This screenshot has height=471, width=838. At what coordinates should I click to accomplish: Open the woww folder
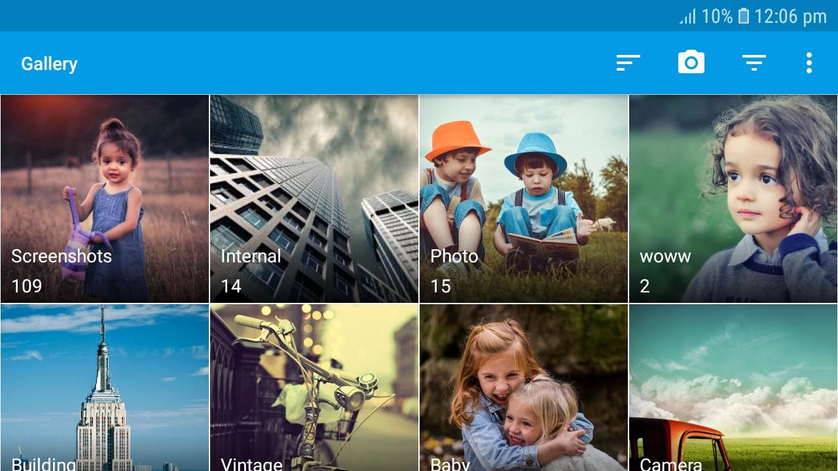[733, 199]
